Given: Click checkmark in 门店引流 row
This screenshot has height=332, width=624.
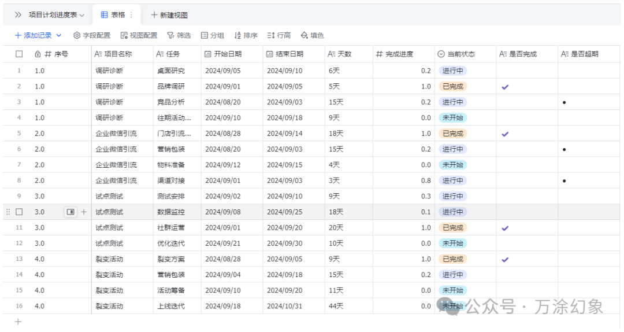Looking at the screenshot, I should click(505, 134).
